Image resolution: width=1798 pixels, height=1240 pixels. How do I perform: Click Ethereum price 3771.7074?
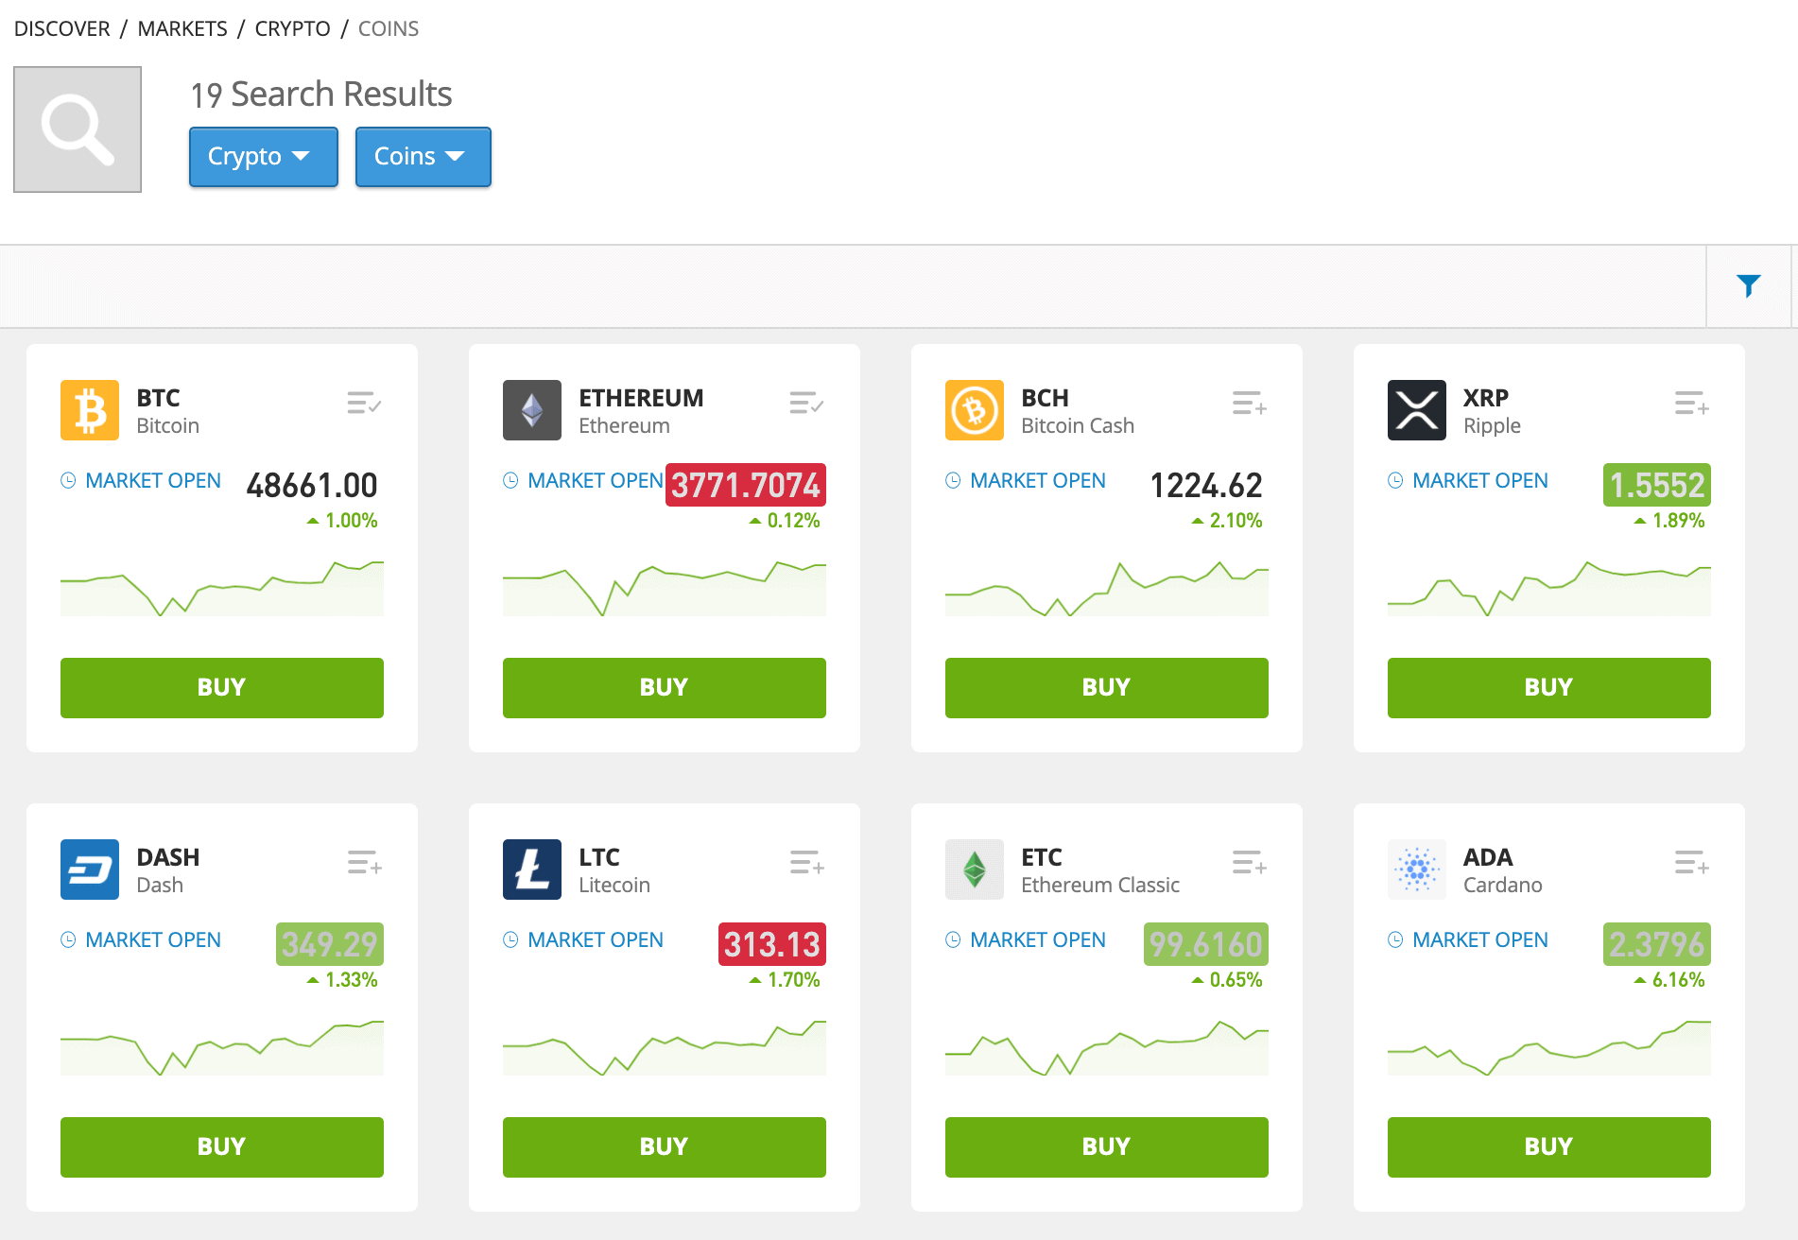746,485
